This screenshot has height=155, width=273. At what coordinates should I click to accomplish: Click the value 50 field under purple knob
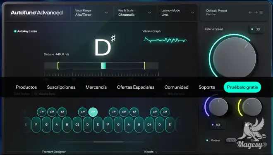[218, 125]
